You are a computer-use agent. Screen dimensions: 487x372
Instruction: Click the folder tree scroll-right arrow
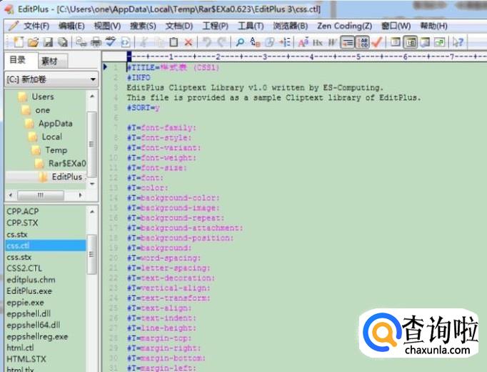pos(81,195)
